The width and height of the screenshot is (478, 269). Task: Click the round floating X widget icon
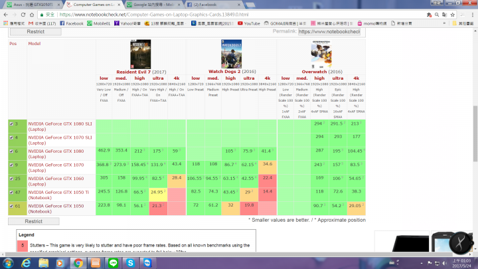click(x=461, y=243)
